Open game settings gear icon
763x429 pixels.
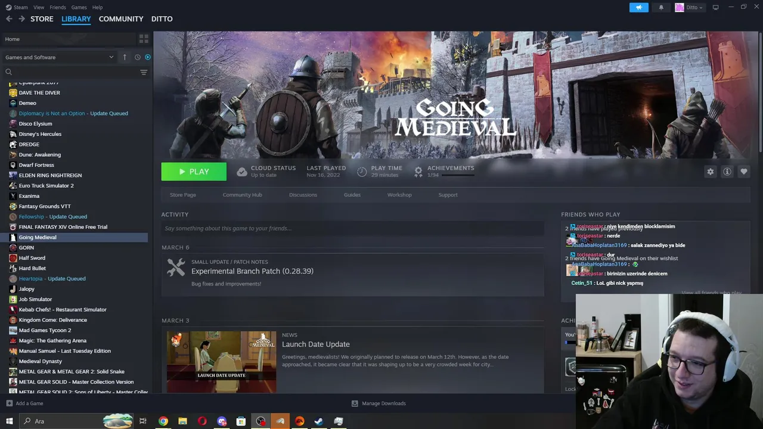pos(711,172)
